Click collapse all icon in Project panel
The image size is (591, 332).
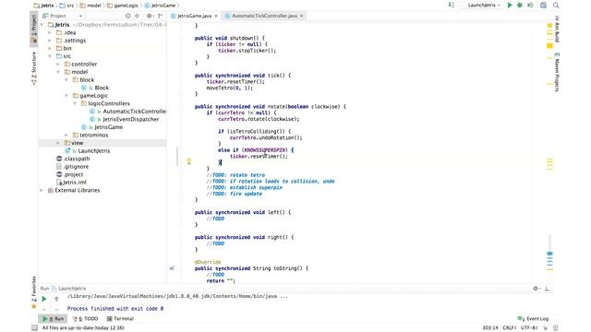(x=138, y=16)
